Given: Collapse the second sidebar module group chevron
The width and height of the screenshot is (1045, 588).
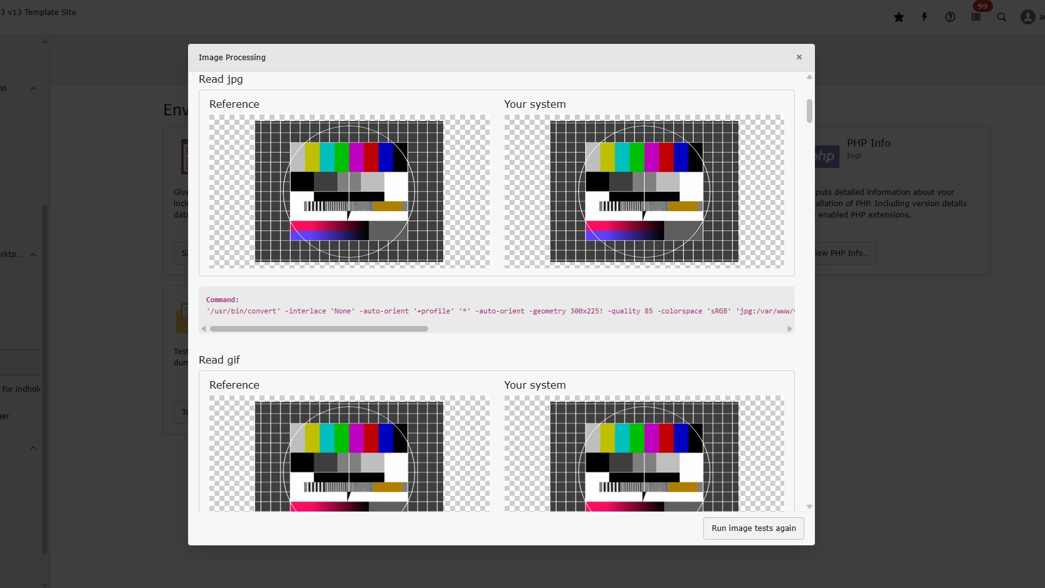Looking at the screenshot, I should click(x=33, y=255).
